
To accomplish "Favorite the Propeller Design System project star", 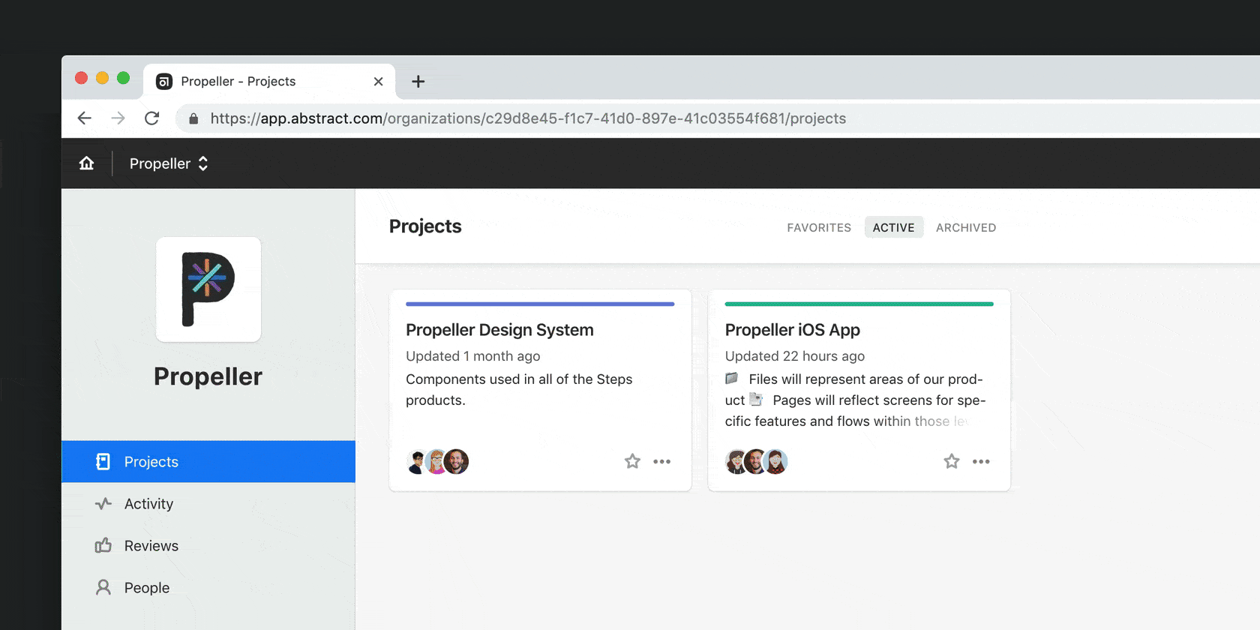I will point(632,461).
